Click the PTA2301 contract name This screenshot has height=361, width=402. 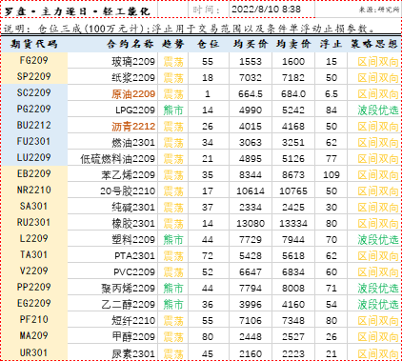(135, 256)
